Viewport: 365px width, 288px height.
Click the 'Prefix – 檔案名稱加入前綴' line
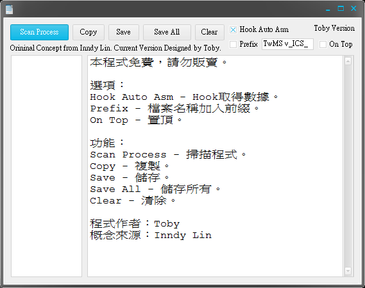[174, 108]
